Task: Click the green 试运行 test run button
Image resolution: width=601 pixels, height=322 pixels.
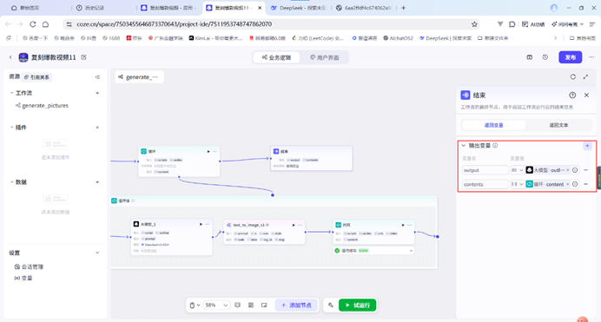Action: point(357,306)
